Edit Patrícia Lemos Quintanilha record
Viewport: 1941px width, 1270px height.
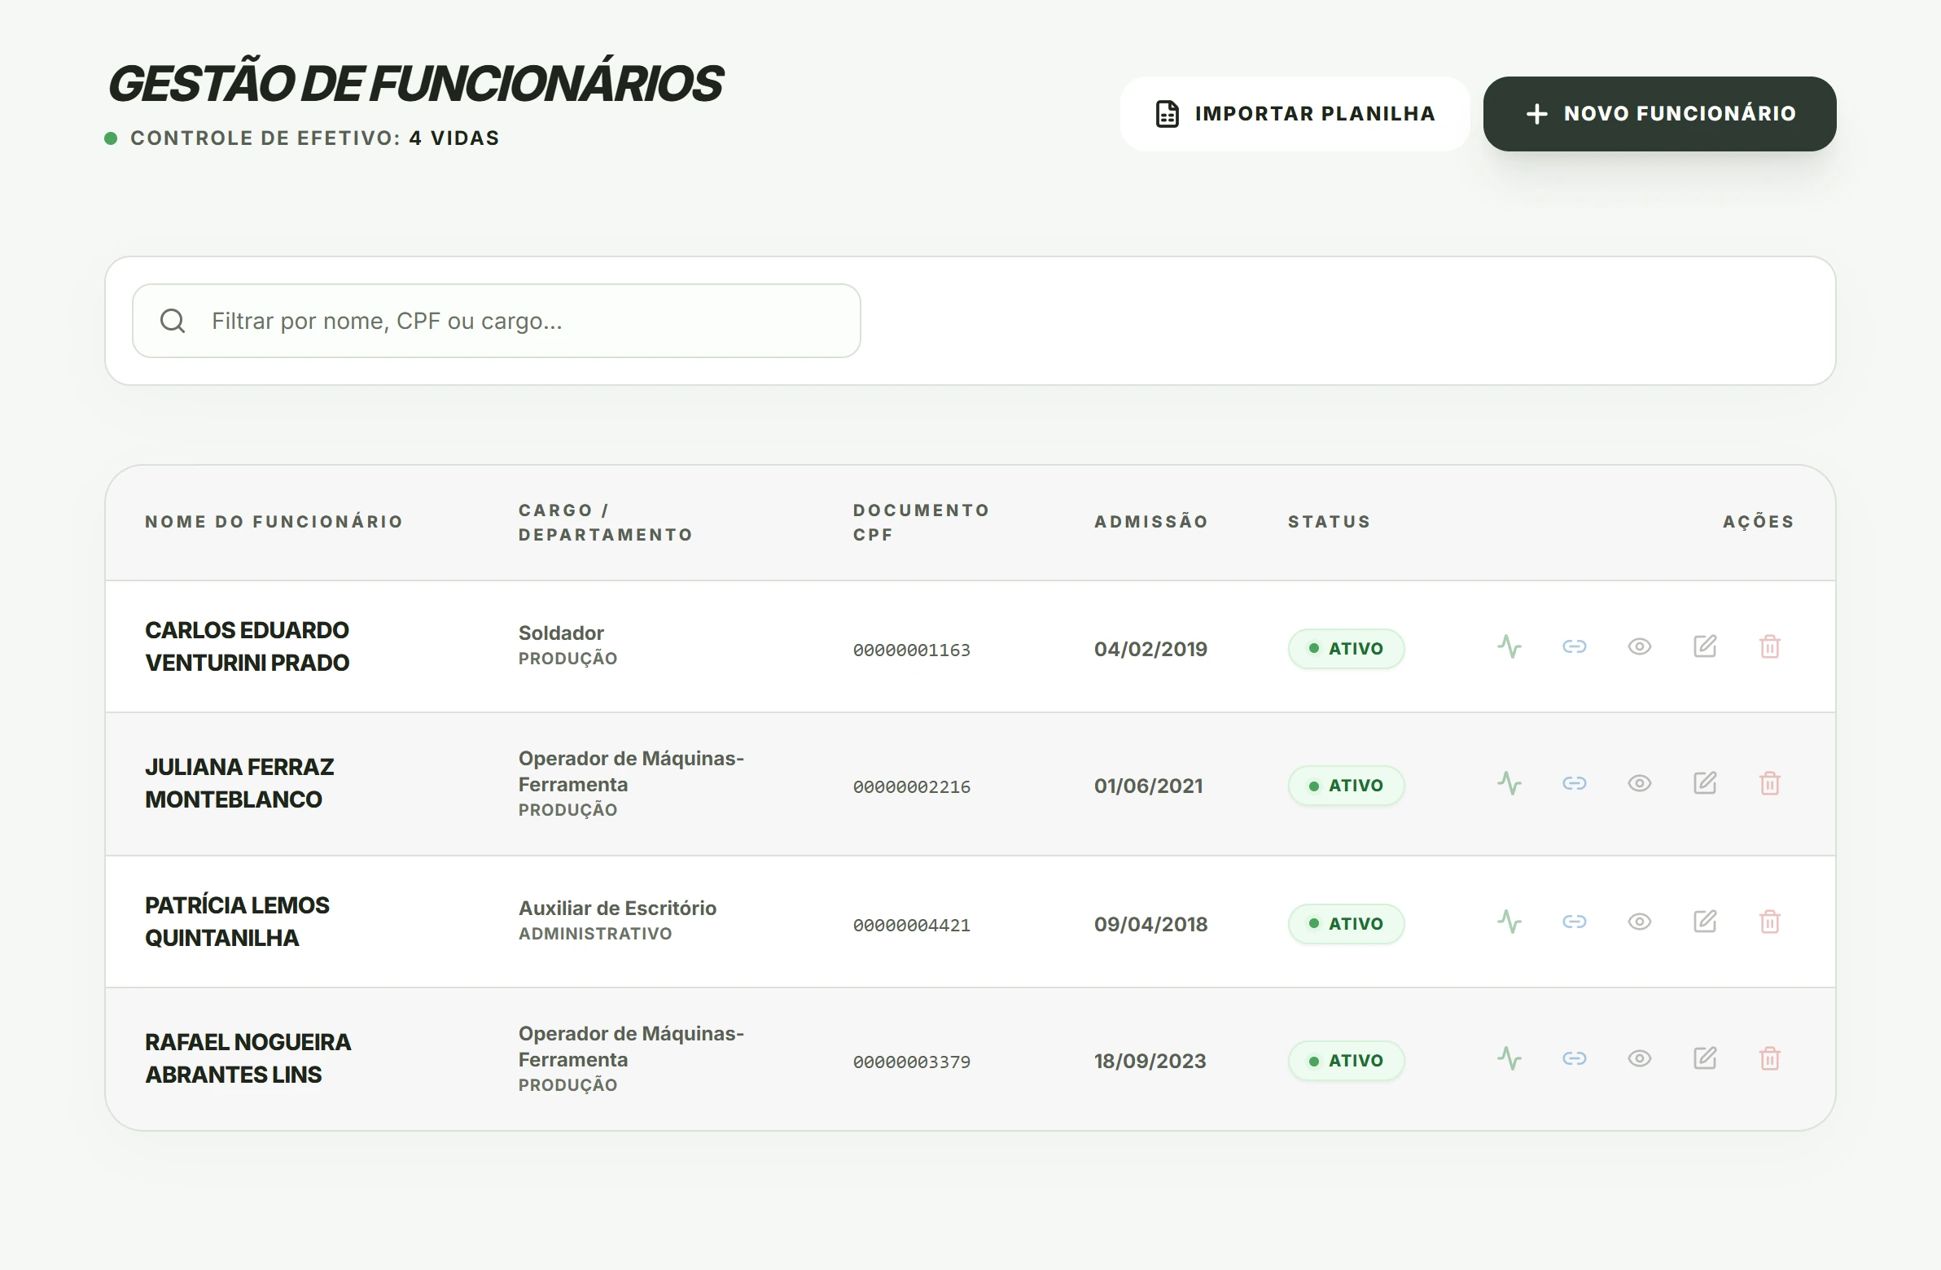1705,922
